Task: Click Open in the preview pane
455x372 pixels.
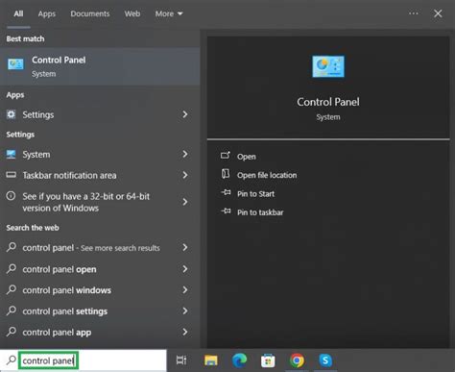Action: pyautogui.click(x=247, y=157)
